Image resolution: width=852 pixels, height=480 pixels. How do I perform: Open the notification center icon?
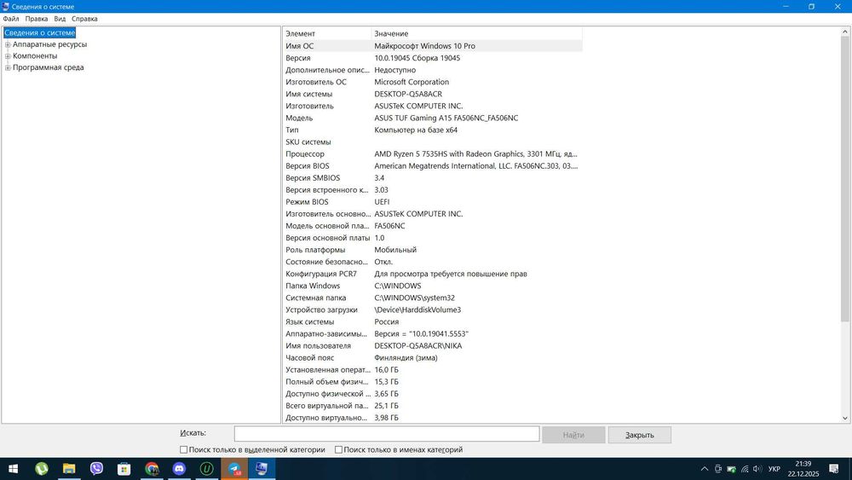pyautogui.click(x=833, y=469)
